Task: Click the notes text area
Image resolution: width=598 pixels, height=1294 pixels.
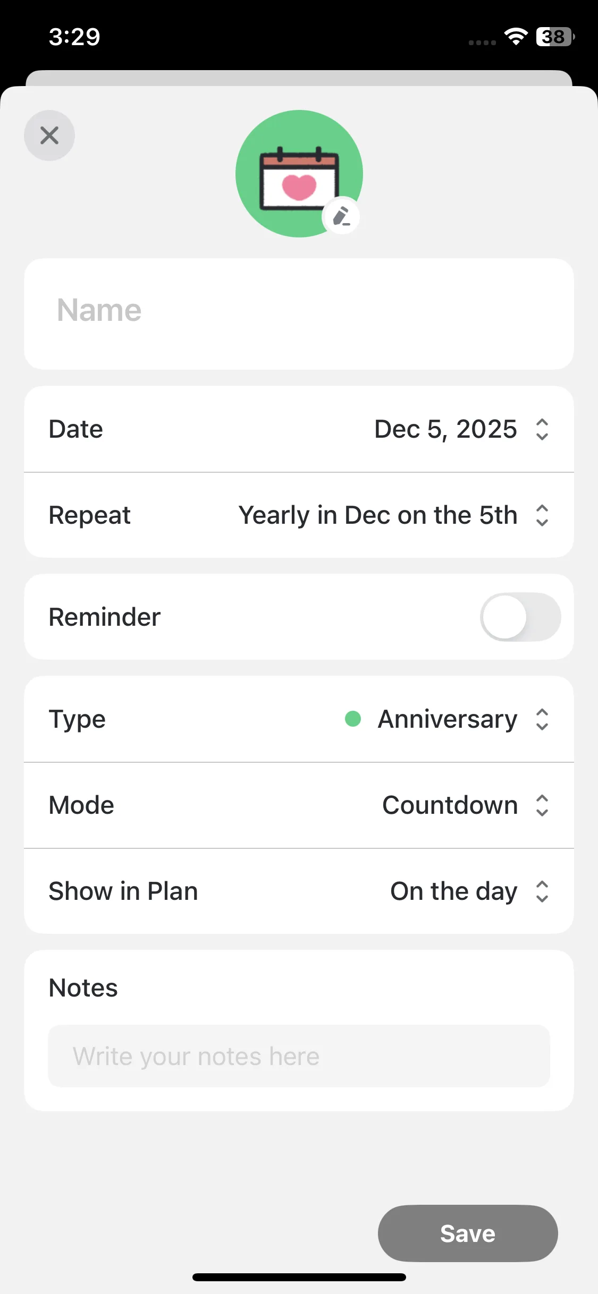Action: (299, 1056)
